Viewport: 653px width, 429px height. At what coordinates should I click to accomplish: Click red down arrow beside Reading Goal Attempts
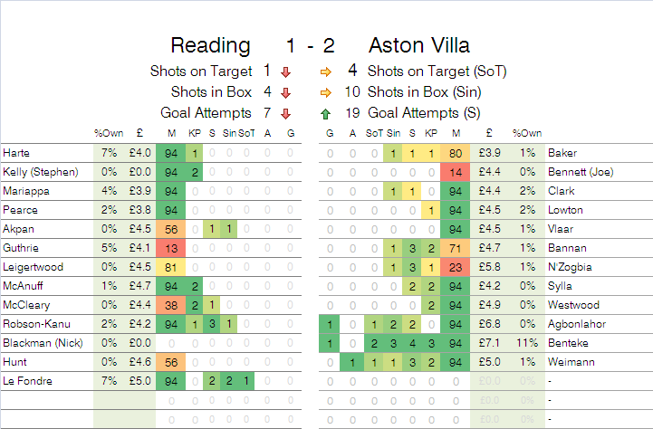pyautogui.click(x=285, y=113)
